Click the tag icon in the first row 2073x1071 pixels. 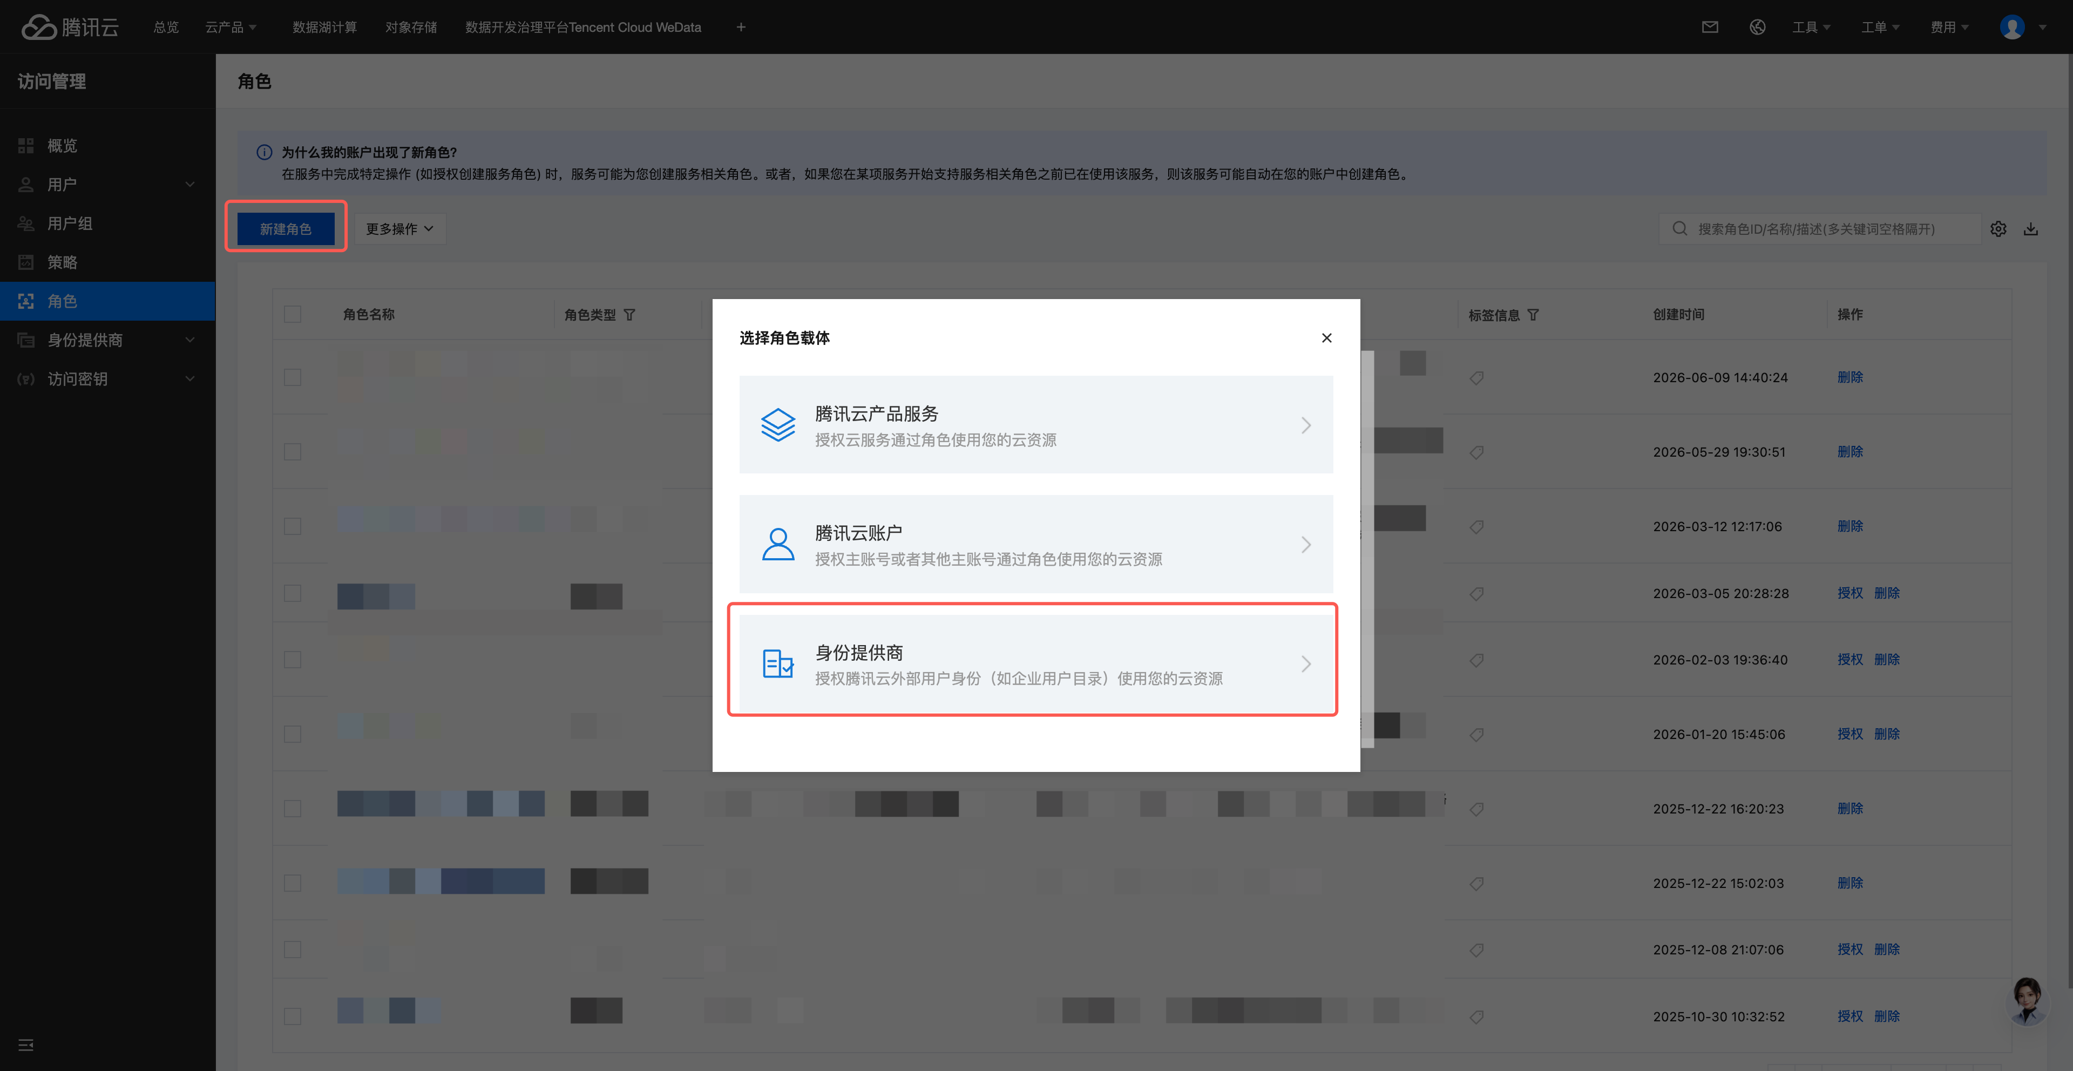click(1476, 377)
